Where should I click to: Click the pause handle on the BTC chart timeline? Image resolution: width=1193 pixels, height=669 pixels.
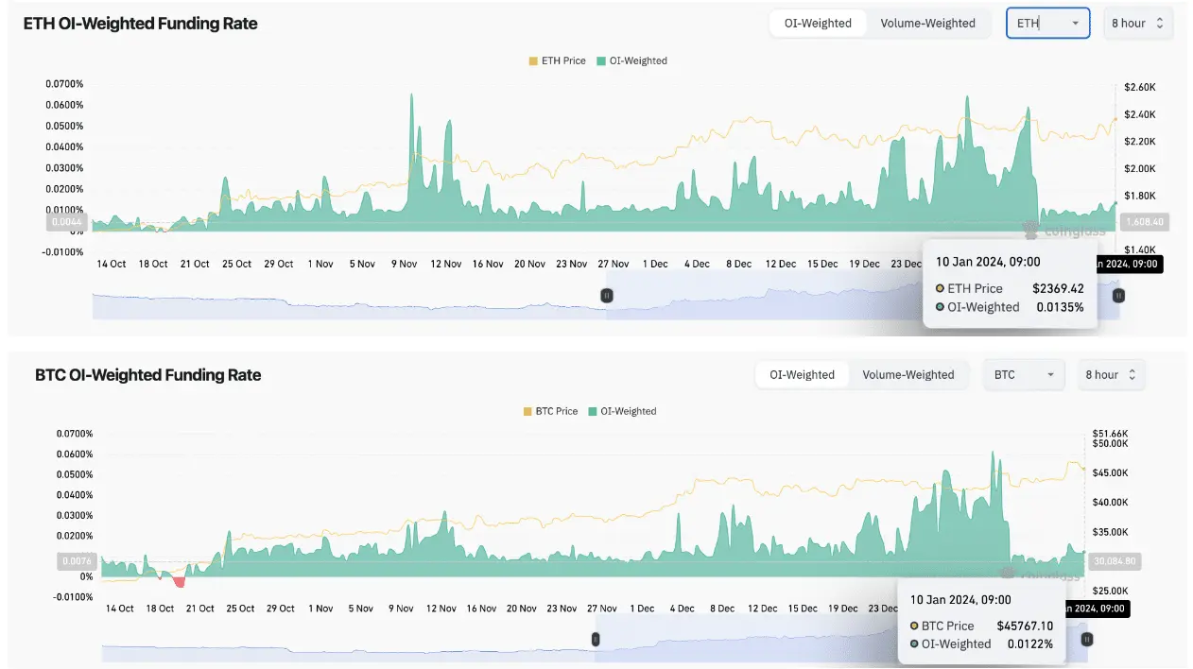point(595,639)
